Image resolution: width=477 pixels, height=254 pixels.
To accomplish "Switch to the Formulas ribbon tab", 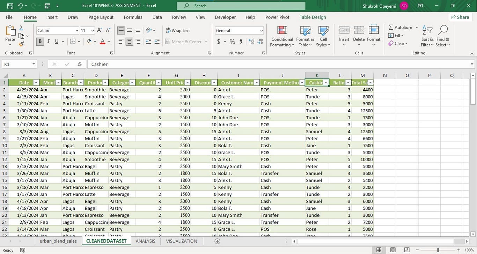I will point(133,17).
